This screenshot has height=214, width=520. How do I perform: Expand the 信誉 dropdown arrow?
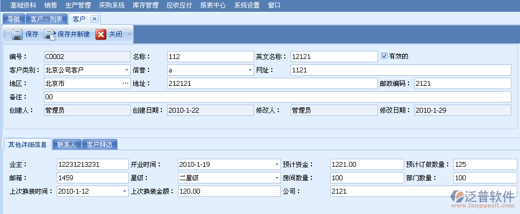(x=250, y=70)
